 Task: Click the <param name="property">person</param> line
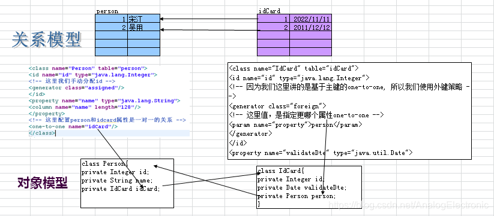[x=295, y=125]
